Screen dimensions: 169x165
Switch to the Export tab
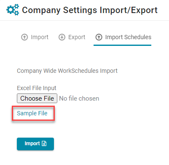pos(72,37)
